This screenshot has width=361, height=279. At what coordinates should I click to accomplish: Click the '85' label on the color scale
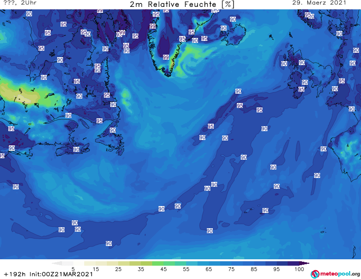[254, 269]
